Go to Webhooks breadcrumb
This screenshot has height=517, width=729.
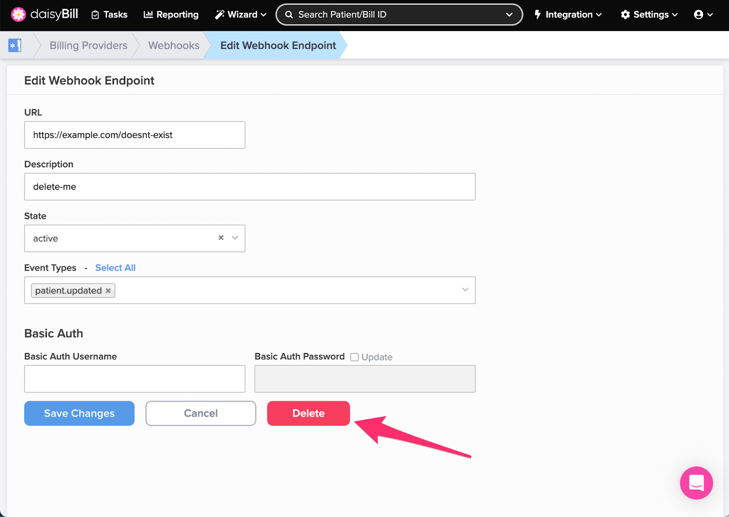coord(174,46)
